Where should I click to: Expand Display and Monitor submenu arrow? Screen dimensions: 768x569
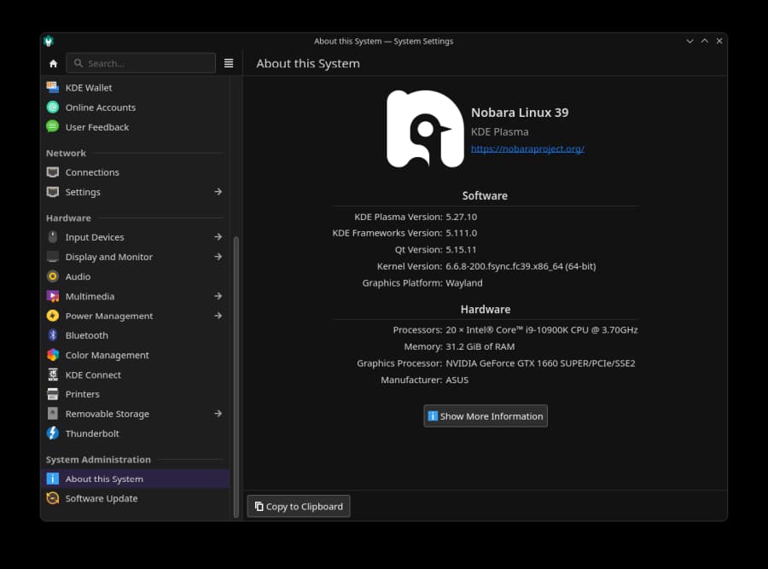tap(218, 257)
